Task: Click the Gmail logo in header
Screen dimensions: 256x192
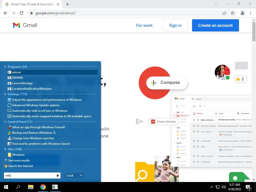Action: click(25, 25)
